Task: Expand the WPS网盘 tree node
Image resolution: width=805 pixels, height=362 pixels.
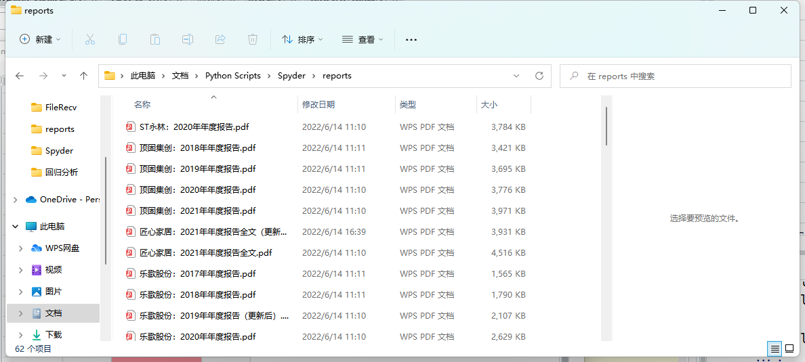Action: point(20,248)
